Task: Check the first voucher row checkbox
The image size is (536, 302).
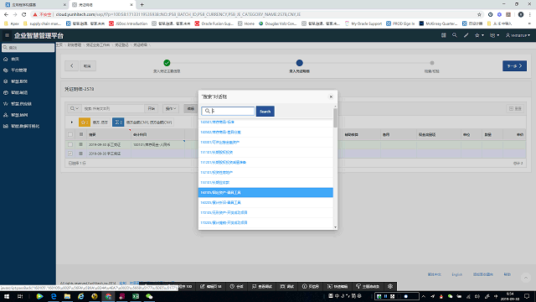Action: click(70, 144)
